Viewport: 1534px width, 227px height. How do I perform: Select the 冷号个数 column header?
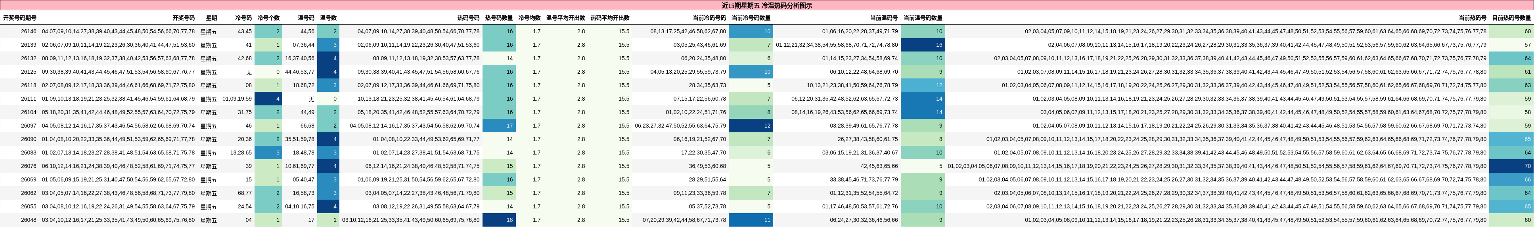click(x=268, y=18)
